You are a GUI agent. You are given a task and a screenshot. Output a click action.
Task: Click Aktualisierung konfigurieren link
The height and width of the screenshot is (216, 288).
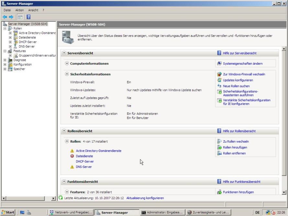pos(145,198)
